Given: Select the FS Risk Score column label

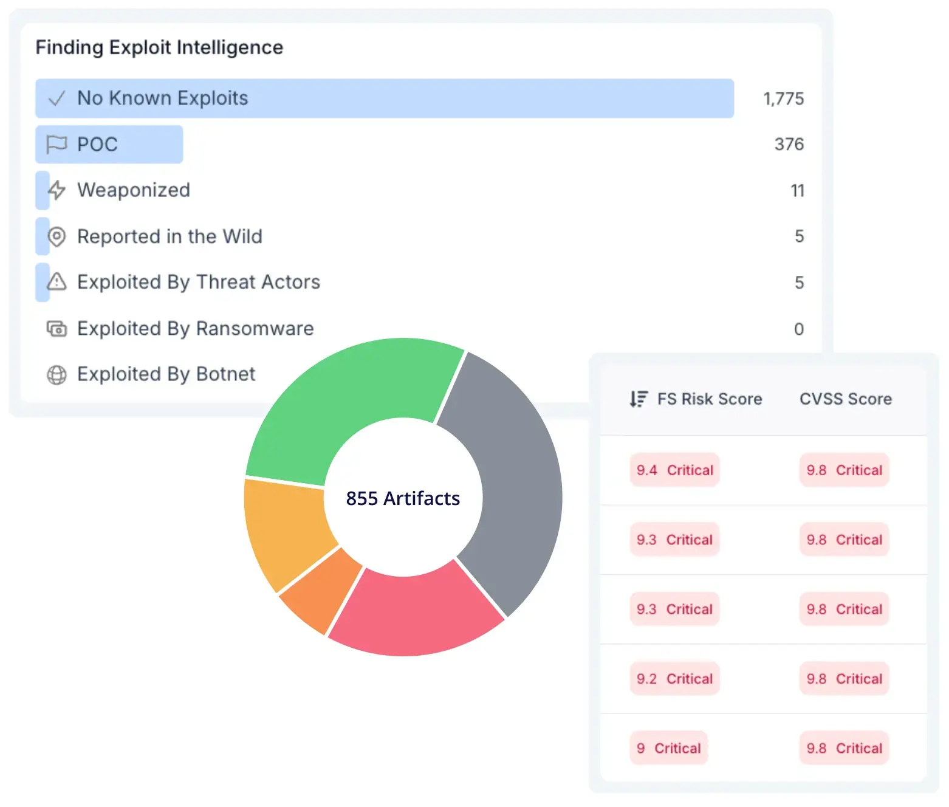Looking at the screenshot, I should pos(709,399).
